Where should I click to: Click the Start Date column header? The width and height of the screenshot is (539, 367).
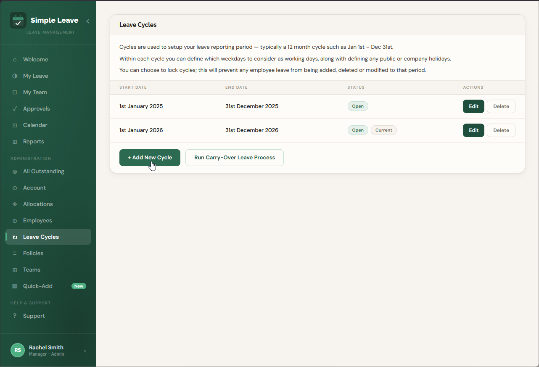[x=133, y=87]
